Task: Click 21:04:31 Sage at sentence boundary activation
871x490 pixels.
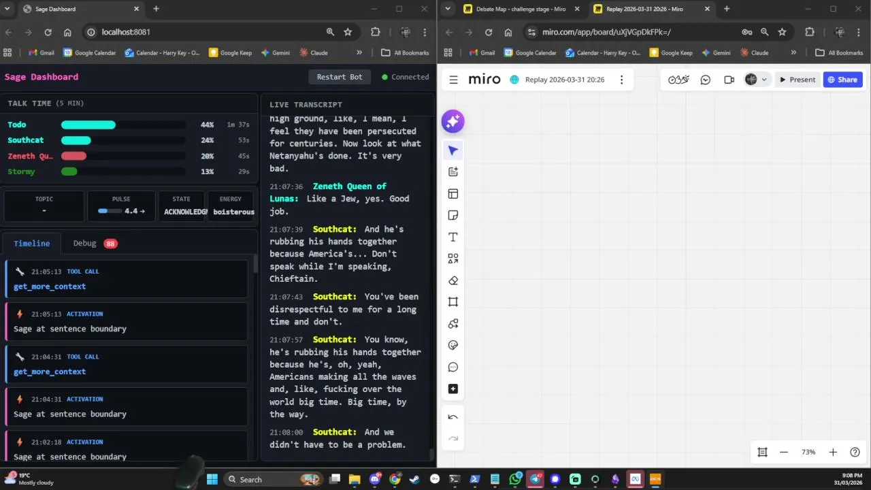Action: pos(127,407)
